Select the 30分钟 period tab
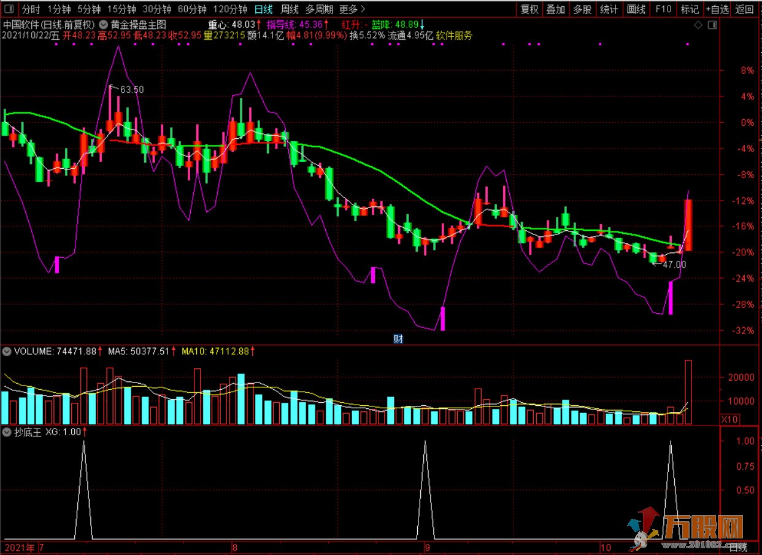The width and height of the screenshot is (762, 555). coord(157,9)
